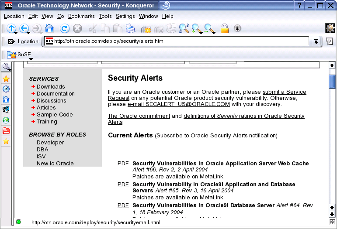337x229 pixels.
Task: Open the zoom-in font size dropdown arrow
Action: [201, 33]
